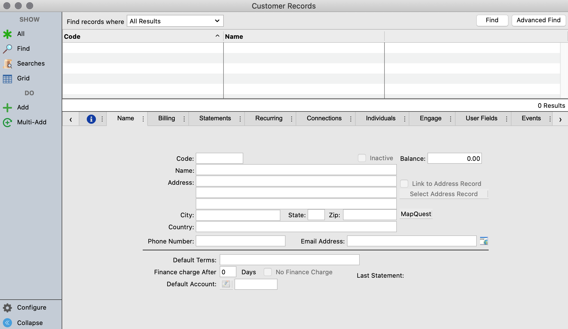
Task: Collapse the sidebar with the arrow icon
Action: (7, 323)
